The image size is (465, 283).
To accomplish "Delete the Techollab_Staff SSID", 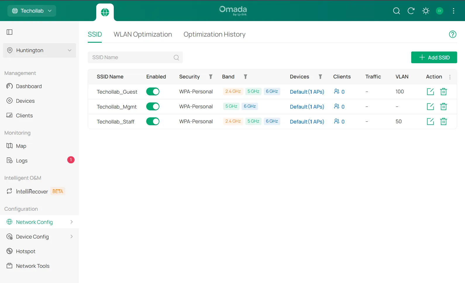I will pyautogui.click(x=444, y=121).
